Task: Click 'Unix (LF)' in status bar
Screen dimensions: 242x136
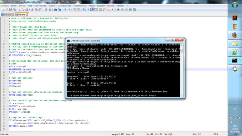Action: tap(197, 134)
